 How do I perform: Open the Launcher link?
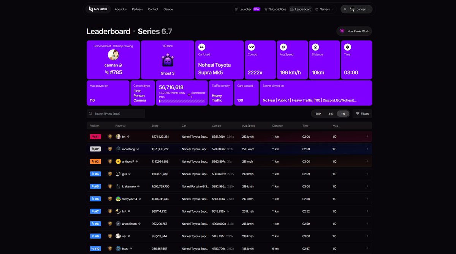(x=247, y=9)
